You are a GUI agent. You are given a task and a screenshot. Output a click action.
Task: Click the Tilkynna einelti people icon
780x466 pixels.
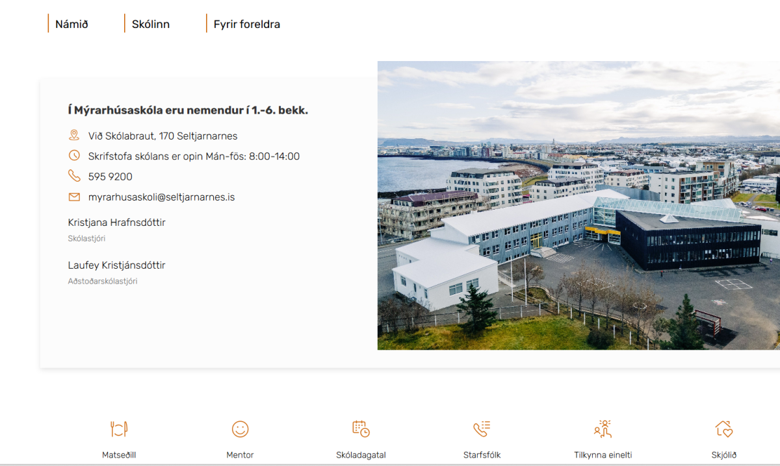pos(603,429)
